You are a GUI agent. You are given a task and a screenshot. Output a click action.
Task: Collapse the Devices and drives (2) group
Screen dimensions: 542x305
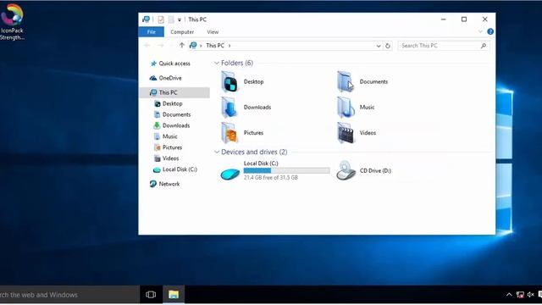[x=217, y=152]
